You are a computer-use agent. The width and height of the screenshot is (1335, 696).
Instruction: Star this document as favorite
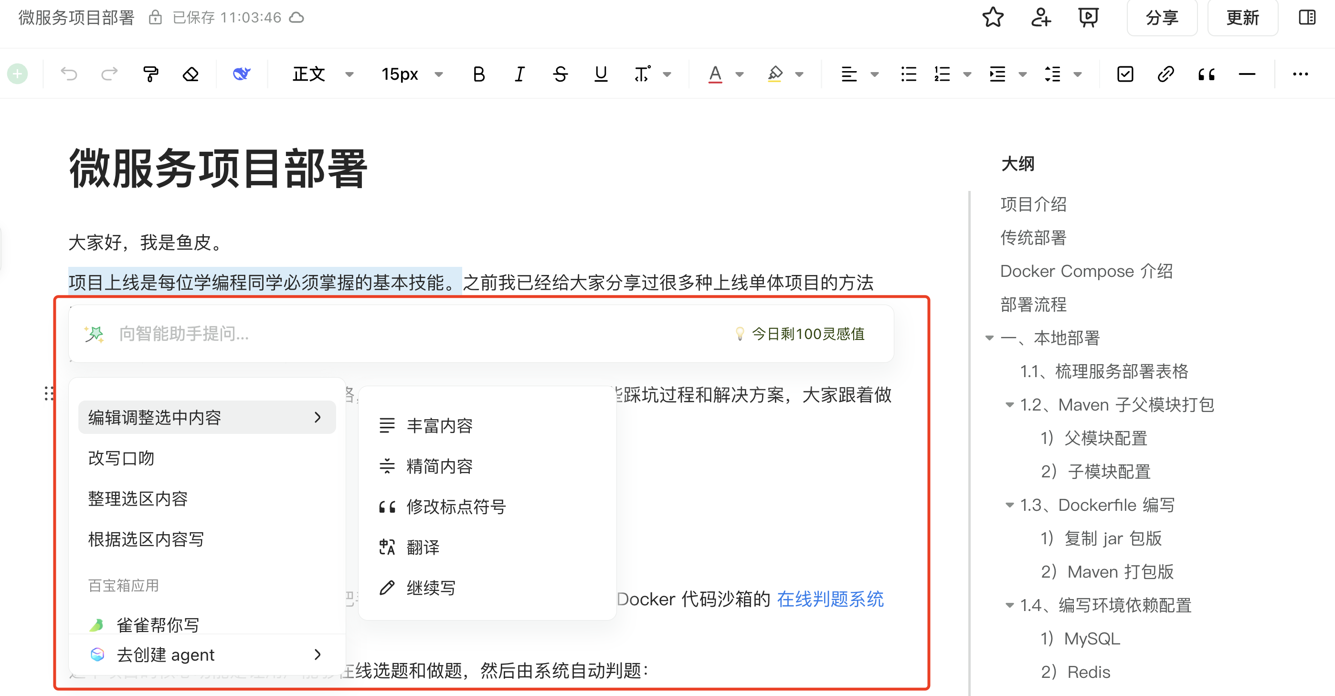(x=993, y=18)
